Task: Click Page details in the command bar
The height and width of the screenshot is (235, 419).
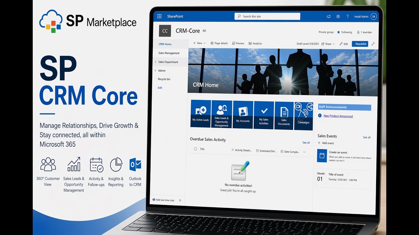Action: 219,43
